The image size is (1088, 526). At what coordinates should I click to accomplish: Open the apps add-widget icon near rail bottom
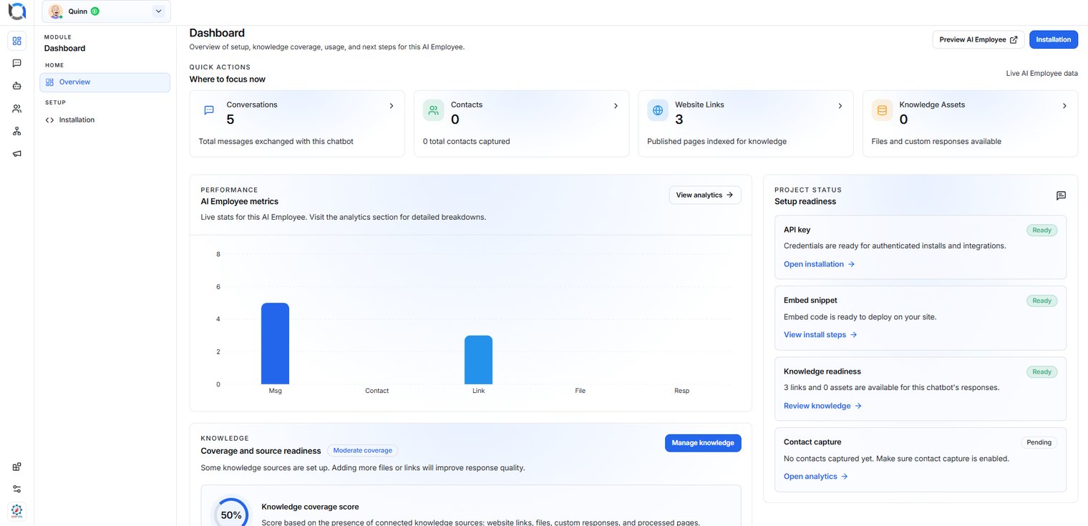click(x=17, y=467)
